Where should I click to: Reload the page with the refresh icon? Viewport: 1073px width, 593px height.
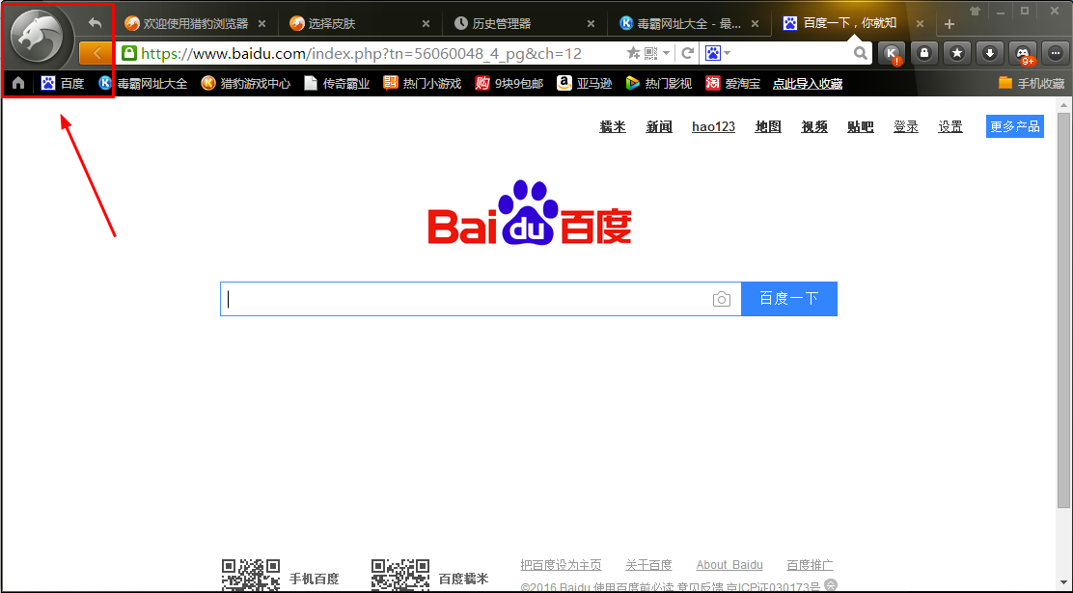coord(688,53)
